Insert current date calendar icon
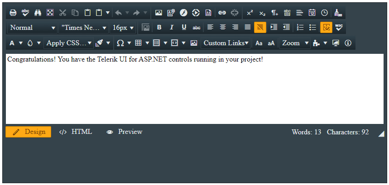This screenshot has height=185, width=389. pyautogui.click(x=312, y=13)
